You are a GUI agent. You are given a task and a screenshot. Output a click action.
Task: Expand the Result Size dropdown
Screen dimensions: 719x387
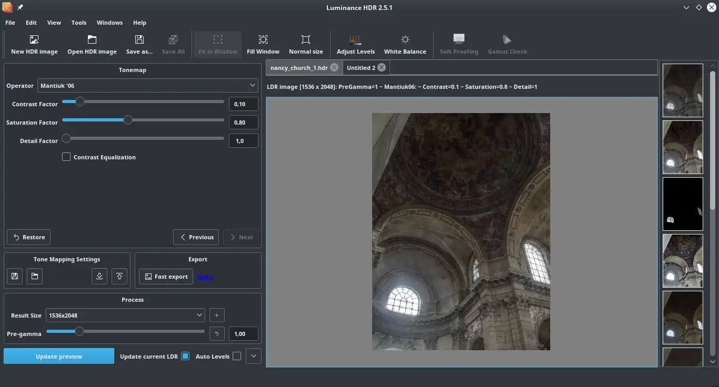coord(125,315)
